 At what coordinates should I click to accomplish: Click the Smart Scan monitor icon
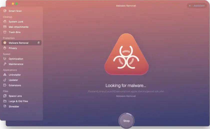pos(5,11)
